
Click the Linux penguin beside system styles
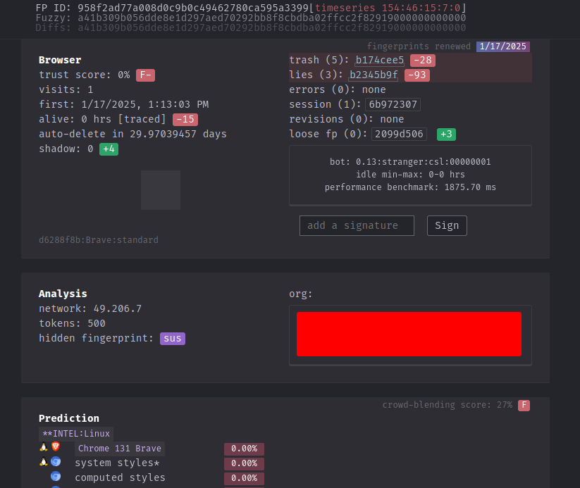point(43,462)
